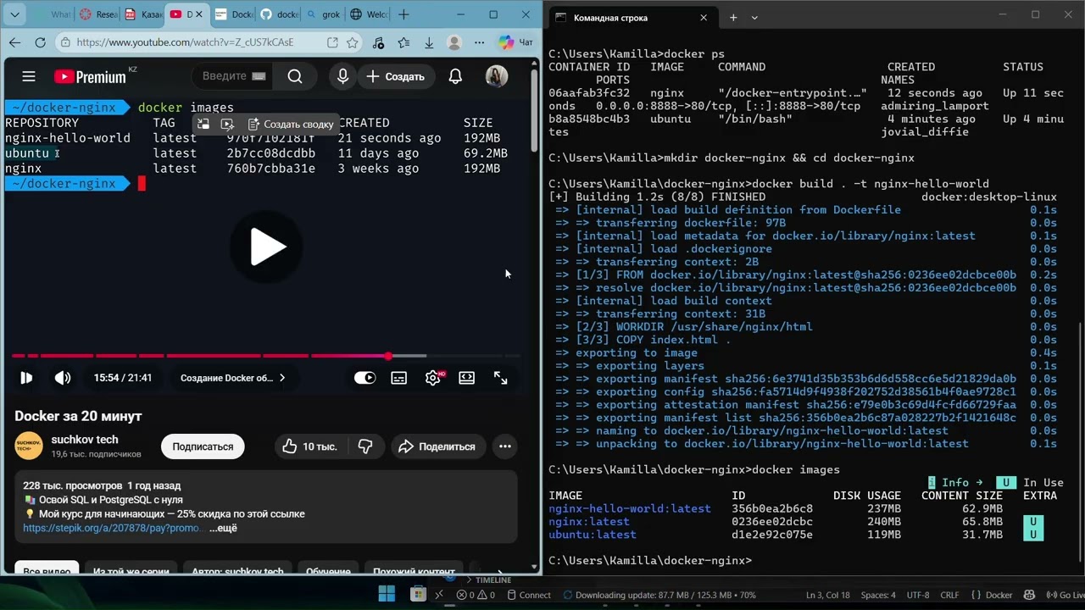Open video quality settings gear
Screen dimensions: 1085x610
pyautogui.click(x=433, y=378)
